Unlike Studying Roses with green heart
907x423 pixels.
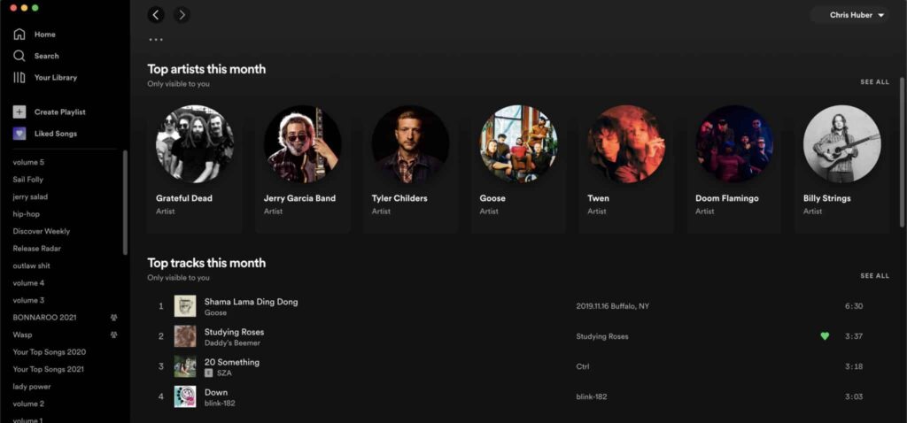(x=825, y=336)
